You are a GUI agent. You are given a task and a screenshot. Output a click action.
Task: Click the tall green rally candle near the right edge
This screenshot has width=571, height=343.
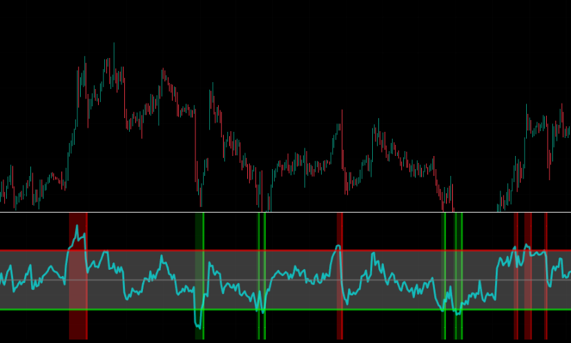tap(526, 121)
